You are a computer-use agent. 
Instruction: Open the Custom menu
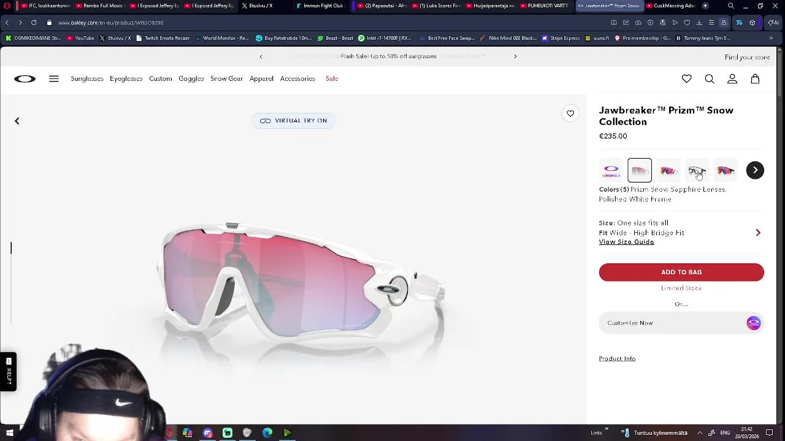click(161, 78)
